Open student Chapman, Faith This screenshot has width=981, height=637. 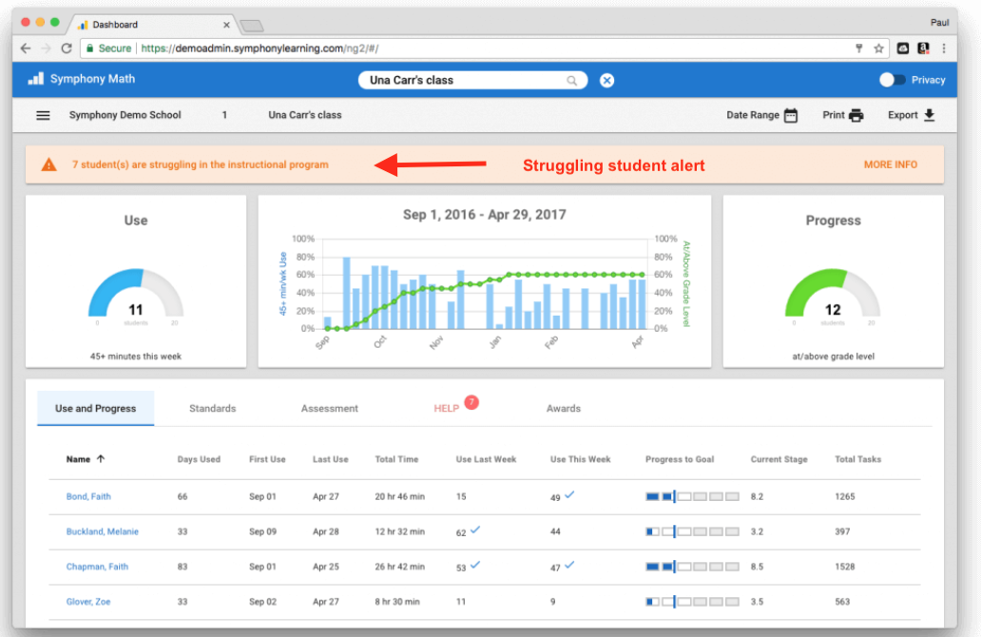pyautogui.click(x=97, y=567)
